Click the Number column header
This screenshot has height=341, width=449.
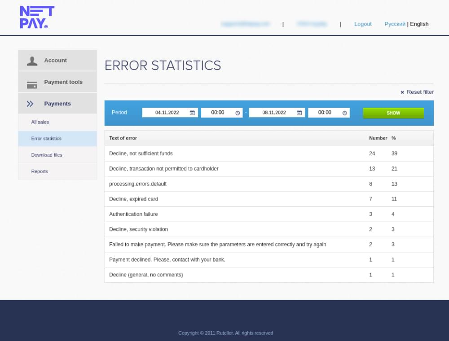378,138
